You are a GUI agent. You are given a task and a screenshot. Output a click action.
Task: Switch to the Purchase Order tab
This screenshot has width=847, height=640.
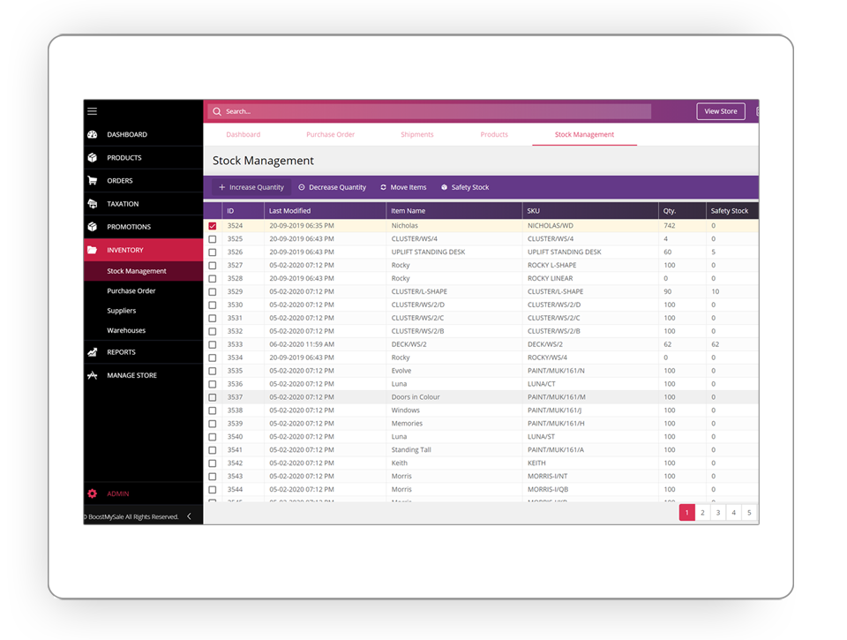330,134
